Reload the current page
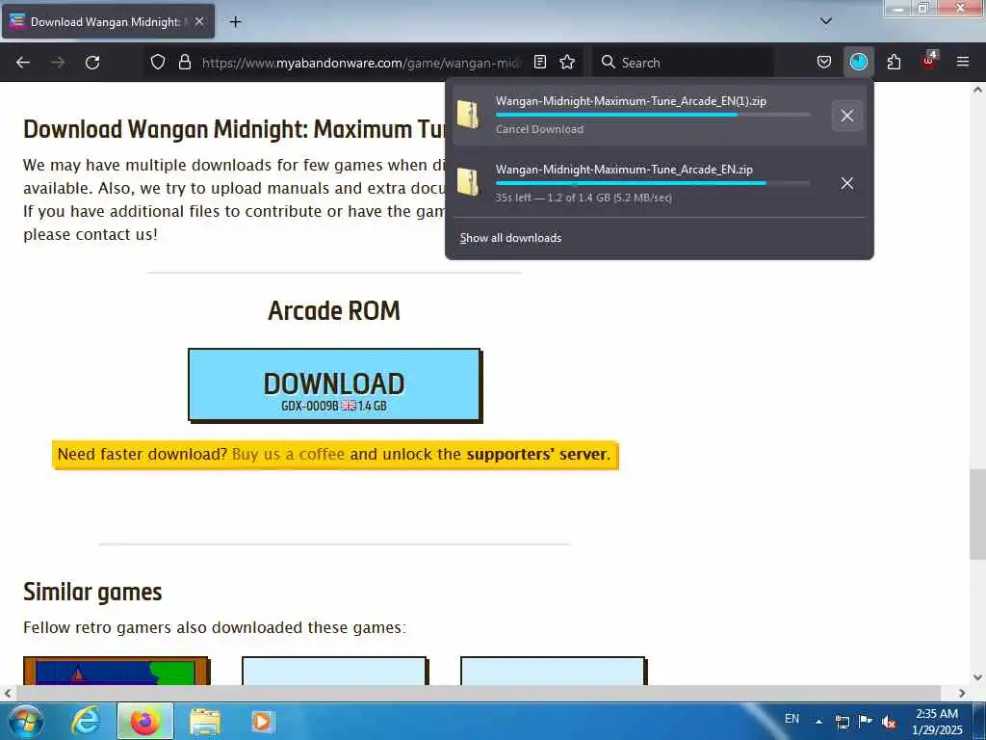The height and width of the screenshot is (740, 986). pyautogui.click(x=92, y=63)
